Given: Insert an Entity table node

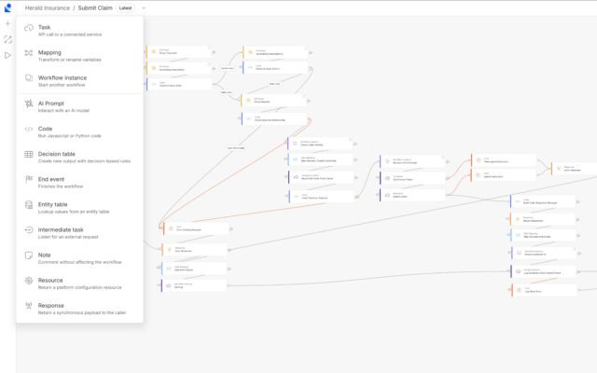Looking at the screenshot, I should tap(52, 207).
